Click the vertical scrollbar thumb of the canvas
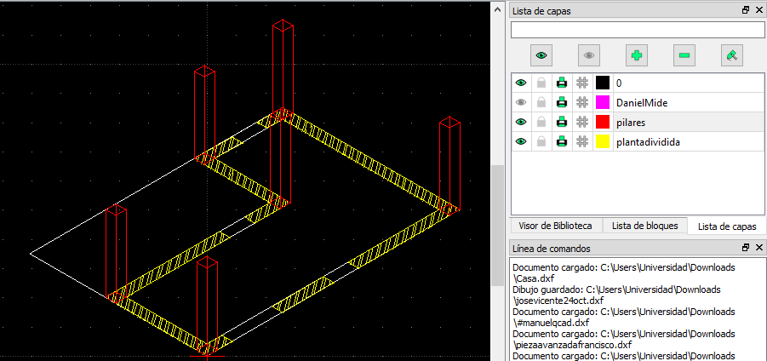Screen dimensions: 767x361 tap(497, 225)
